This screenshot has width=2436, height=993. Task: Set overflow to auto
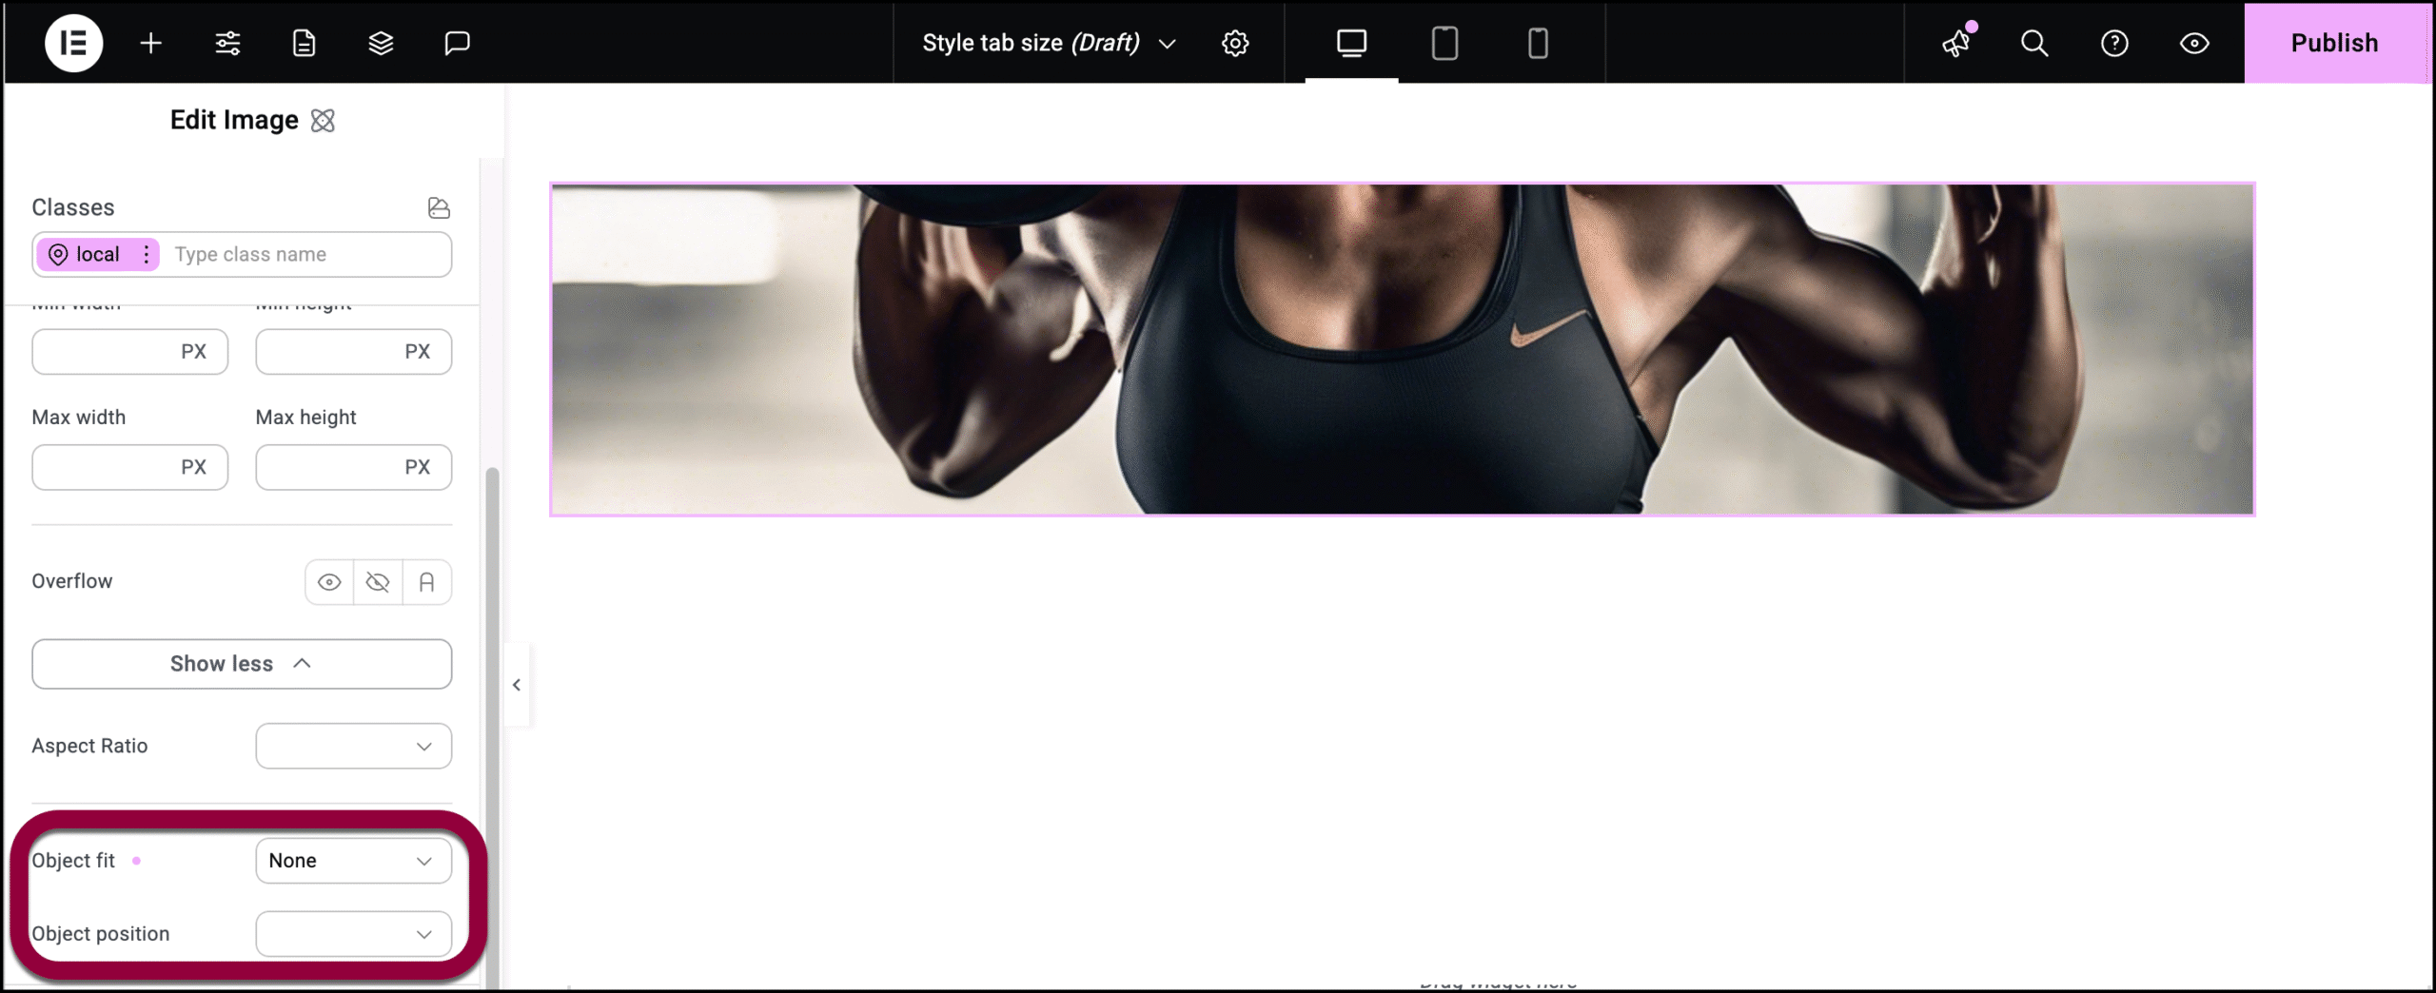click(x=427, y=582)
